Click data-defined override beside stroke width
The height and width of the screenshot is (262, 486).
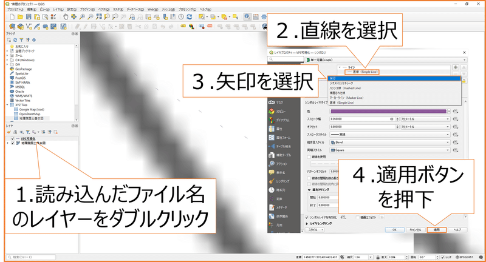(x=455, y=119)
